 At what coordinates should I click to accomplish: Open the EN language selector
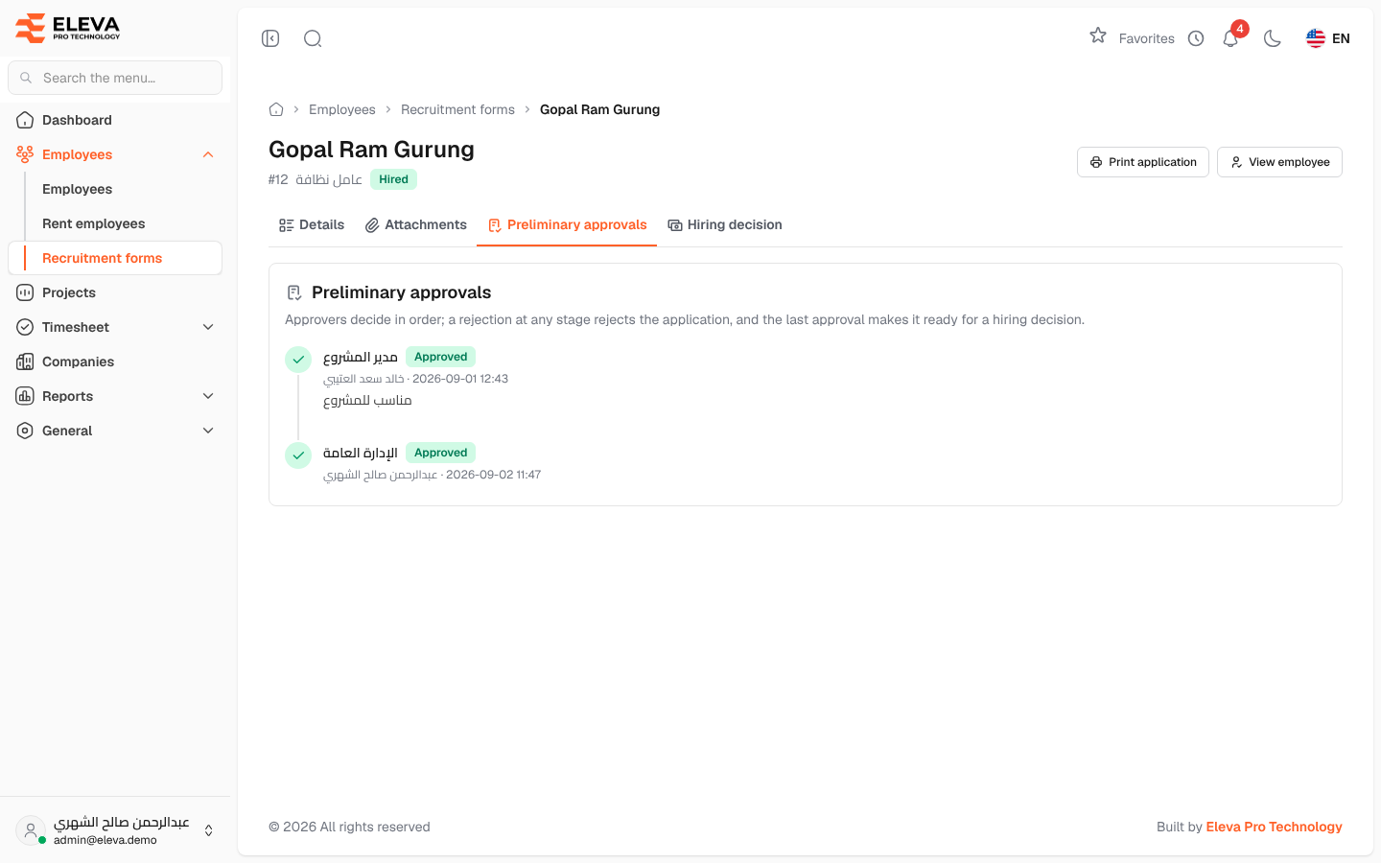tap(1328, 38)
